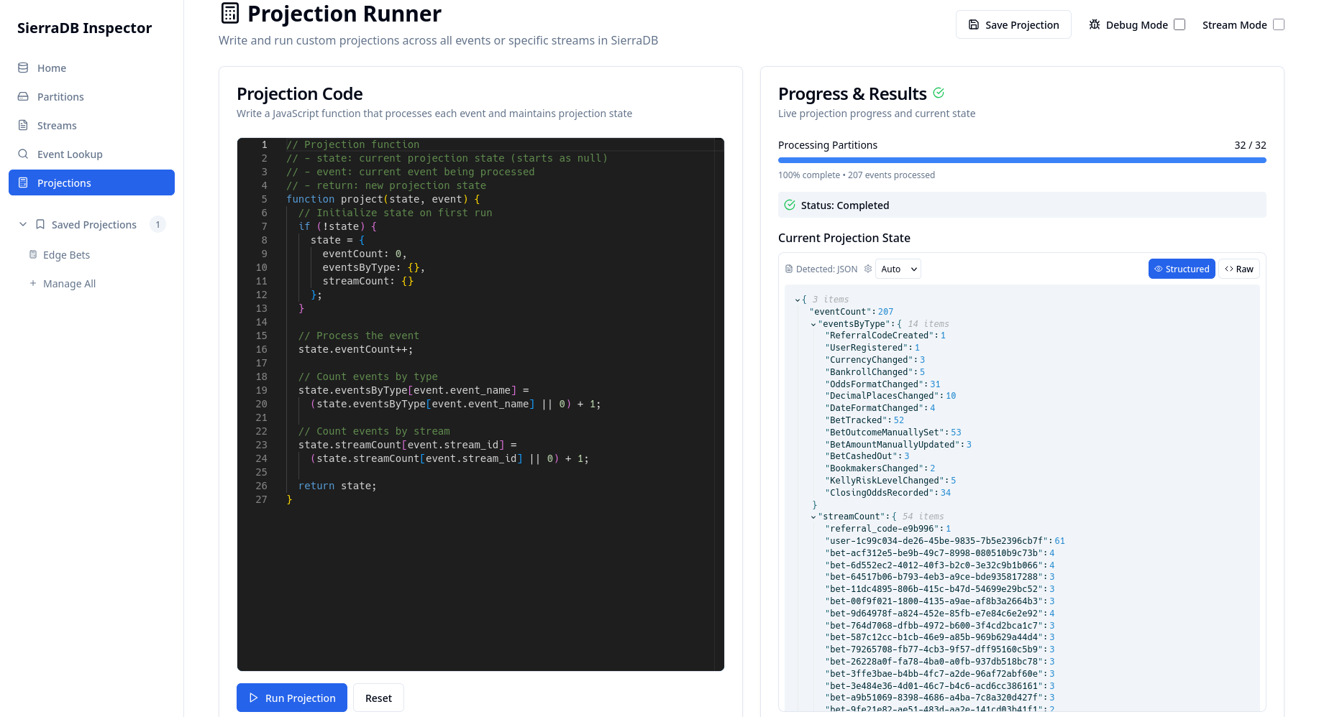Collapse the eventsByType JSON node
Screen dimensions: 1319x717
pyautogui.click(x=813, y=324)
